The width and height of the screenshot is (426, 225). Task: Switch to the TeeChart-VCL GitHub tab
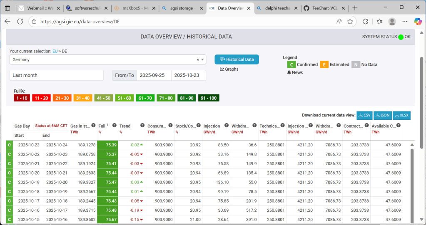pyautogui.click(x=324, y=8)
